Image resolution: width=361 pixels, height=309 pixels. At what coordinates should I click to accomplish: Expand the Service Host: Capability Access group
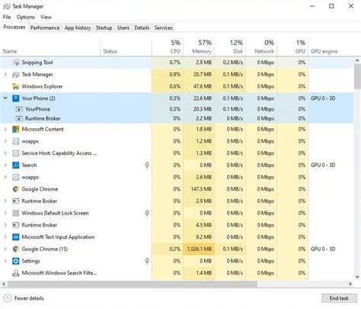[x=5, y=153]
